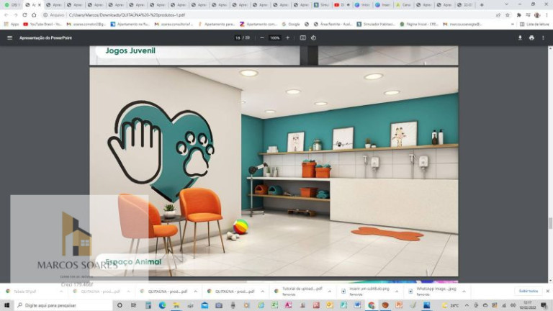Open WhatsApp Image.jpeg download item
553x311 pixels.
pyautogui.click(x=433, y=292)
